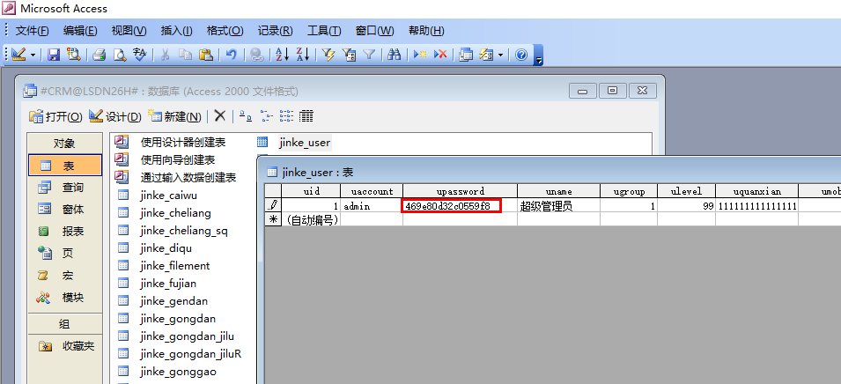Open Print Preview from the toolbar
This screenshot has width=841, height=384.
coord(119,55)
